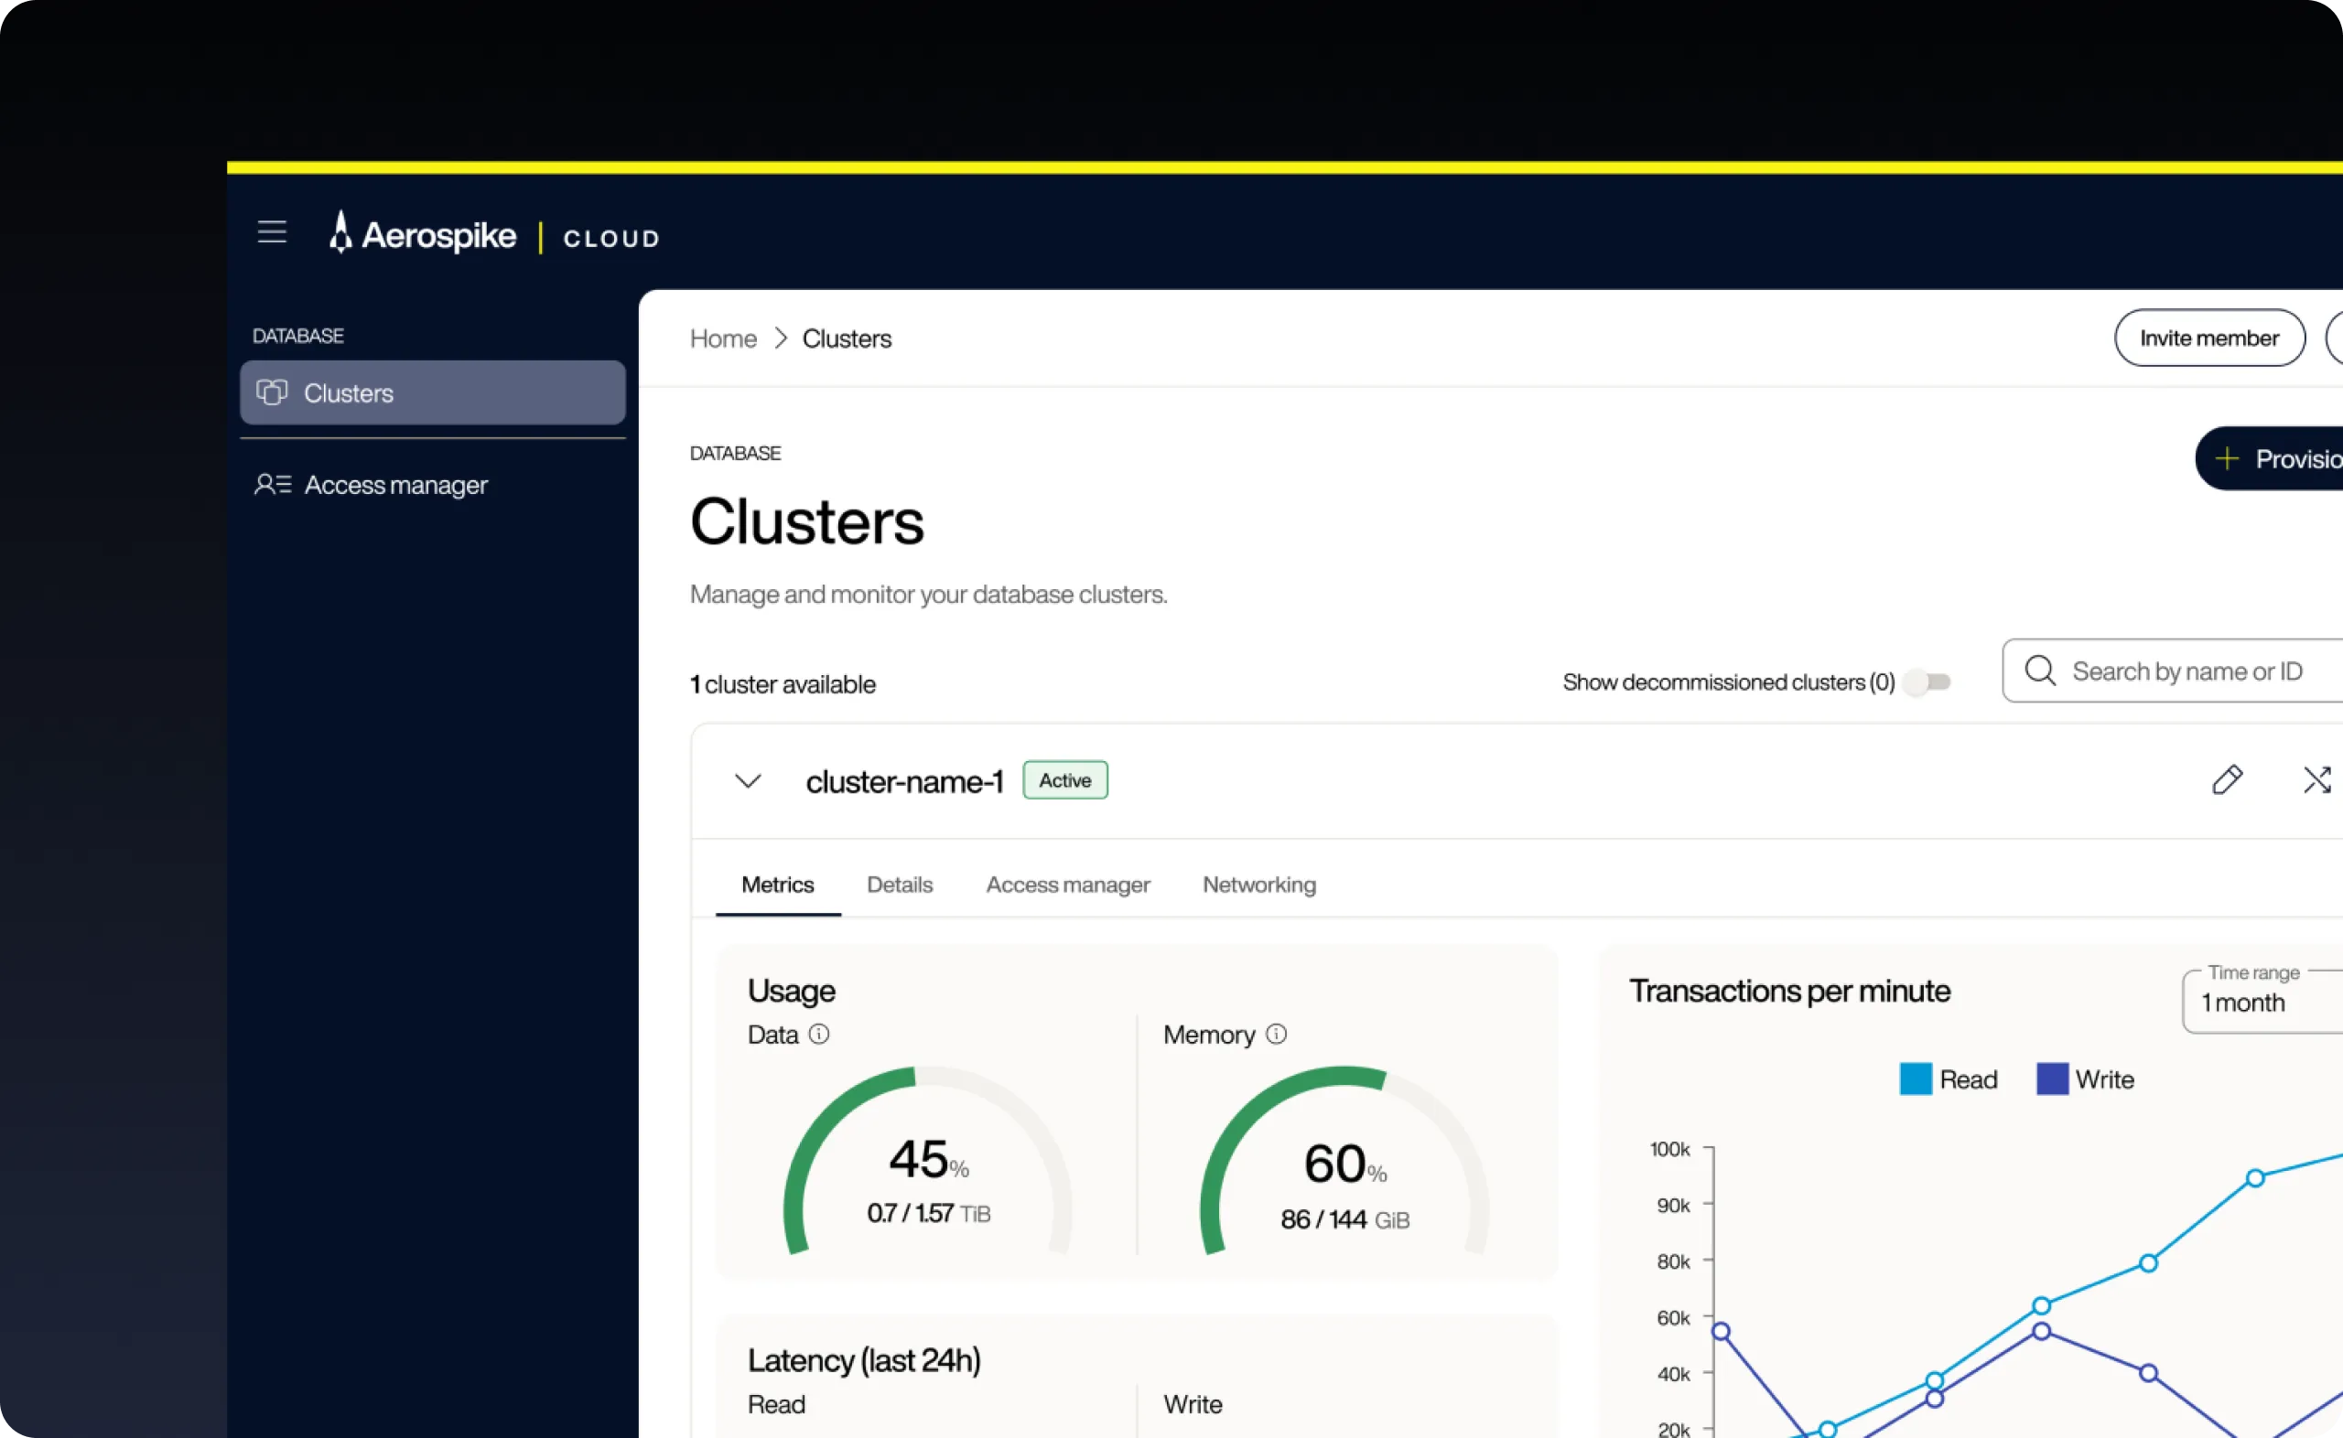Click the 'Usage' heading
Image resolution: width=2343 pixels, height=1438 pixels.
coord(792,991)
